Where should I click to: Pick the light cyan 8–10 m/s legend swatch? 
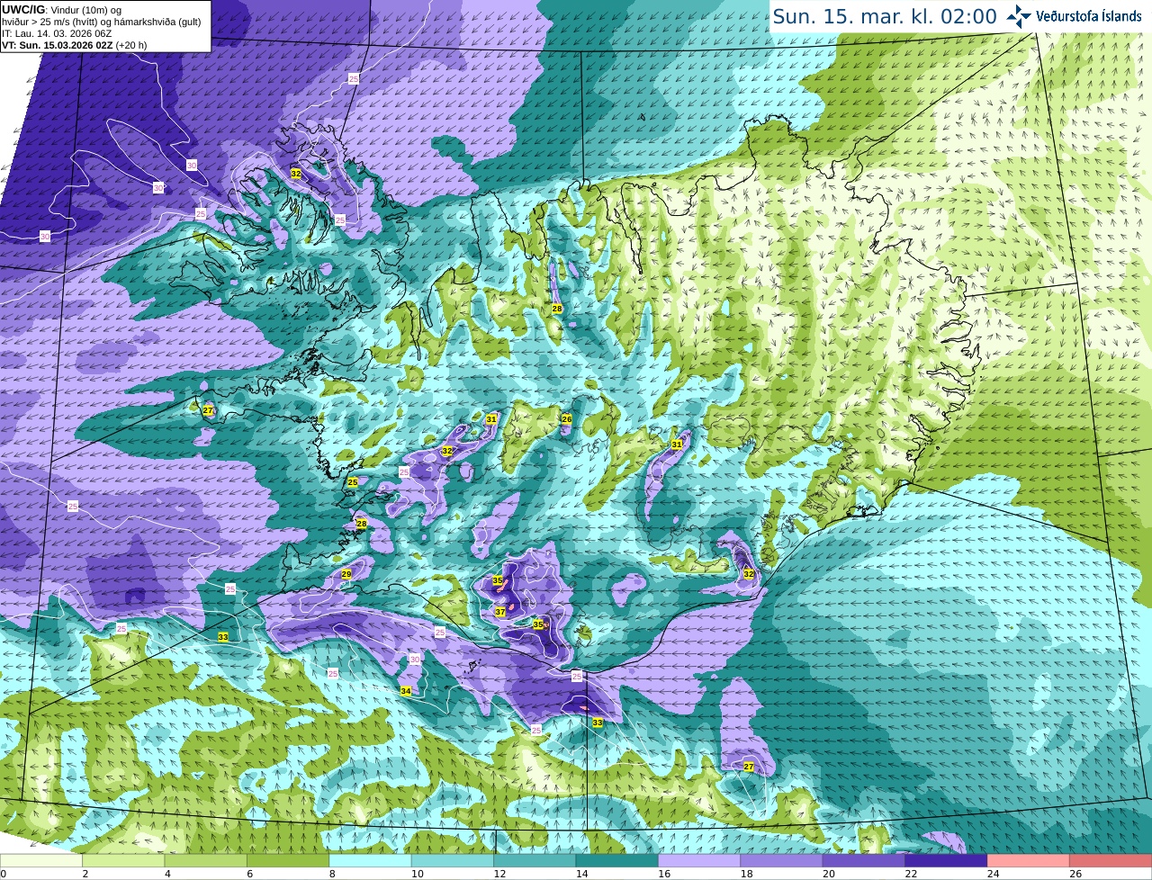point(370,860)
